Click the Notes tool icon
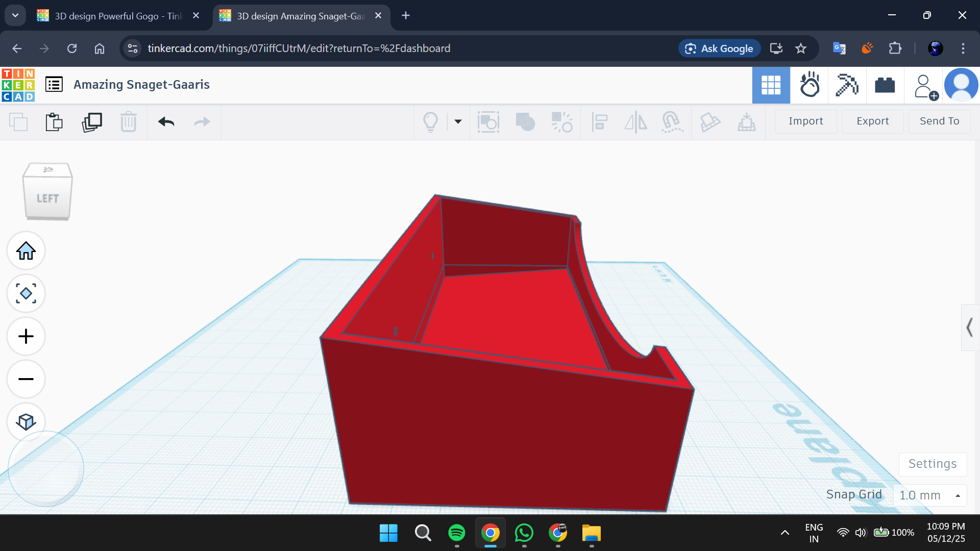Image resolution: width=980 pixels, height=551 pixels. point(710,122)
